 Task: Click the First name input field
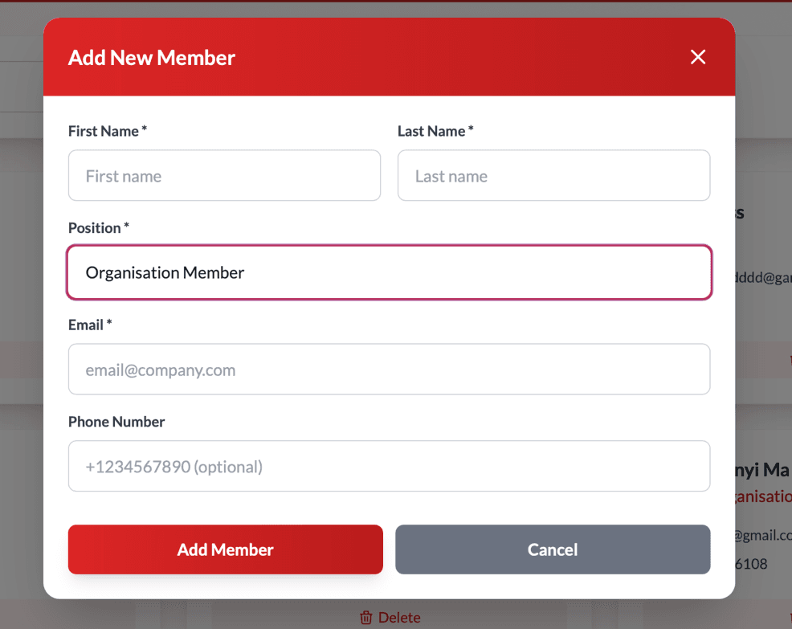pos(224,175)
